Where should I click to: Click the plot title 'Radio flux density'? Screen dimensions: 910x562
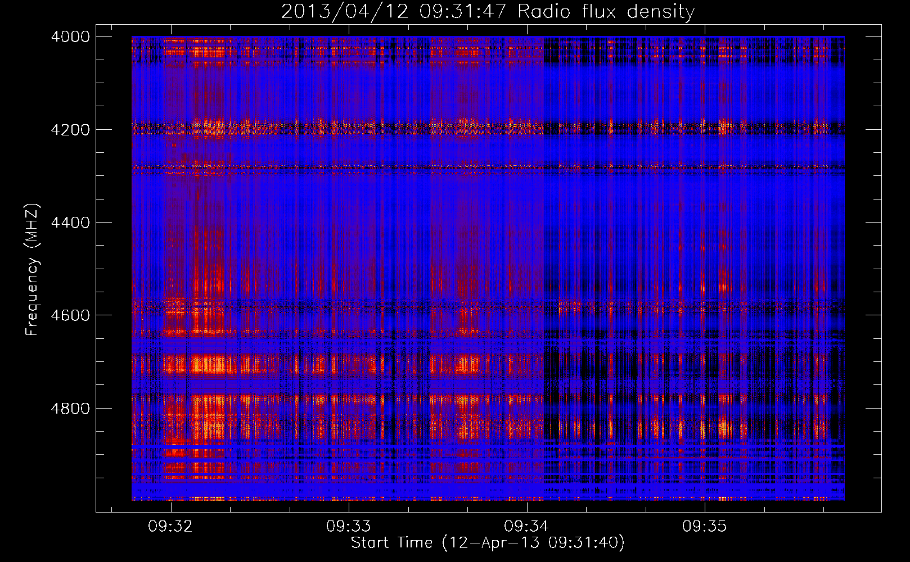[606, 12]
